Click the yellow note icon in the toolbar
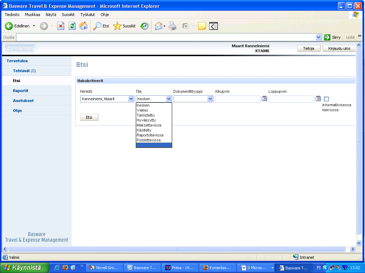 point(202,26)
